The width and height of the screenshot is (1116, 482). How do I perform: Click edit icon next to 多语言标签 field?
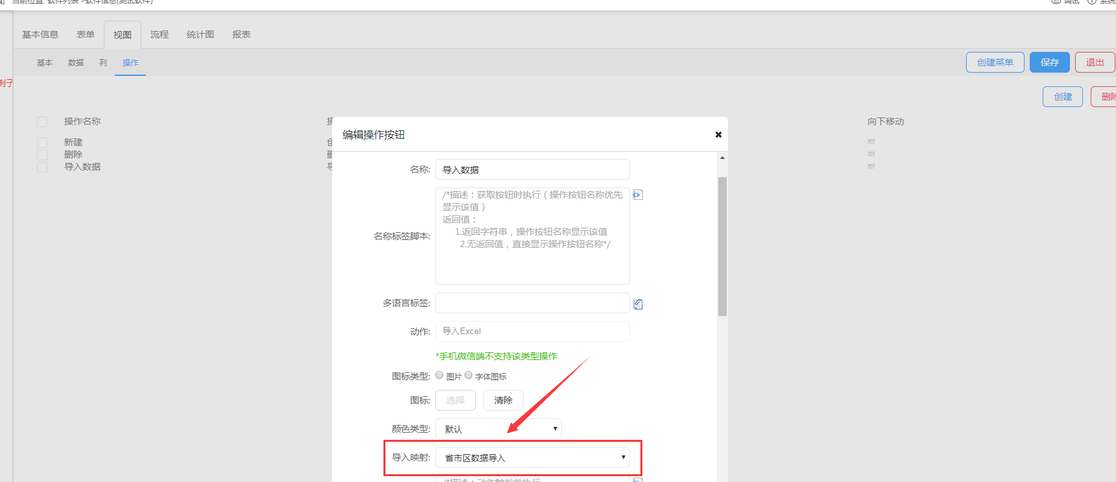pyautogui.click(x=638, y=304)
